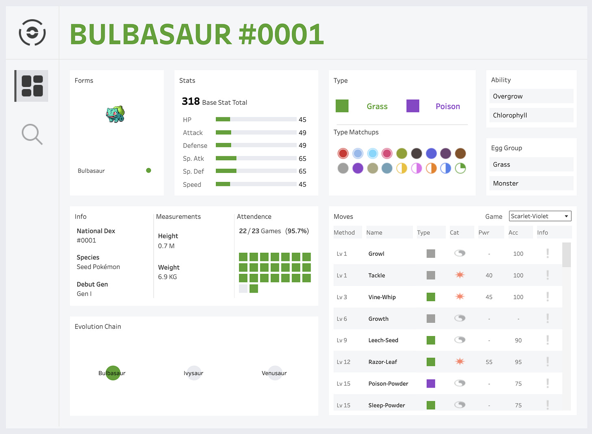
Task: Open the dashboard grid view in the sidebar
Action: pos(32,86)
